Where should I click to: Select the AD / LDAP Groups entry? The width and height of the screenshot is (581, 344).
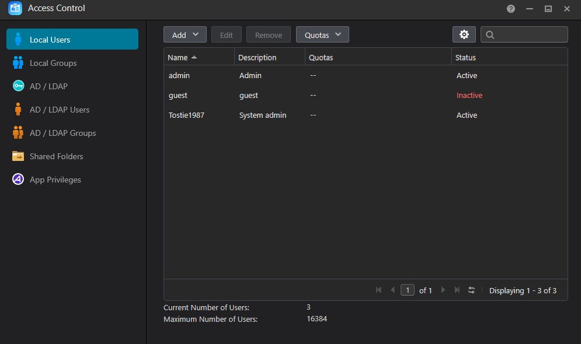coord(72,133)
